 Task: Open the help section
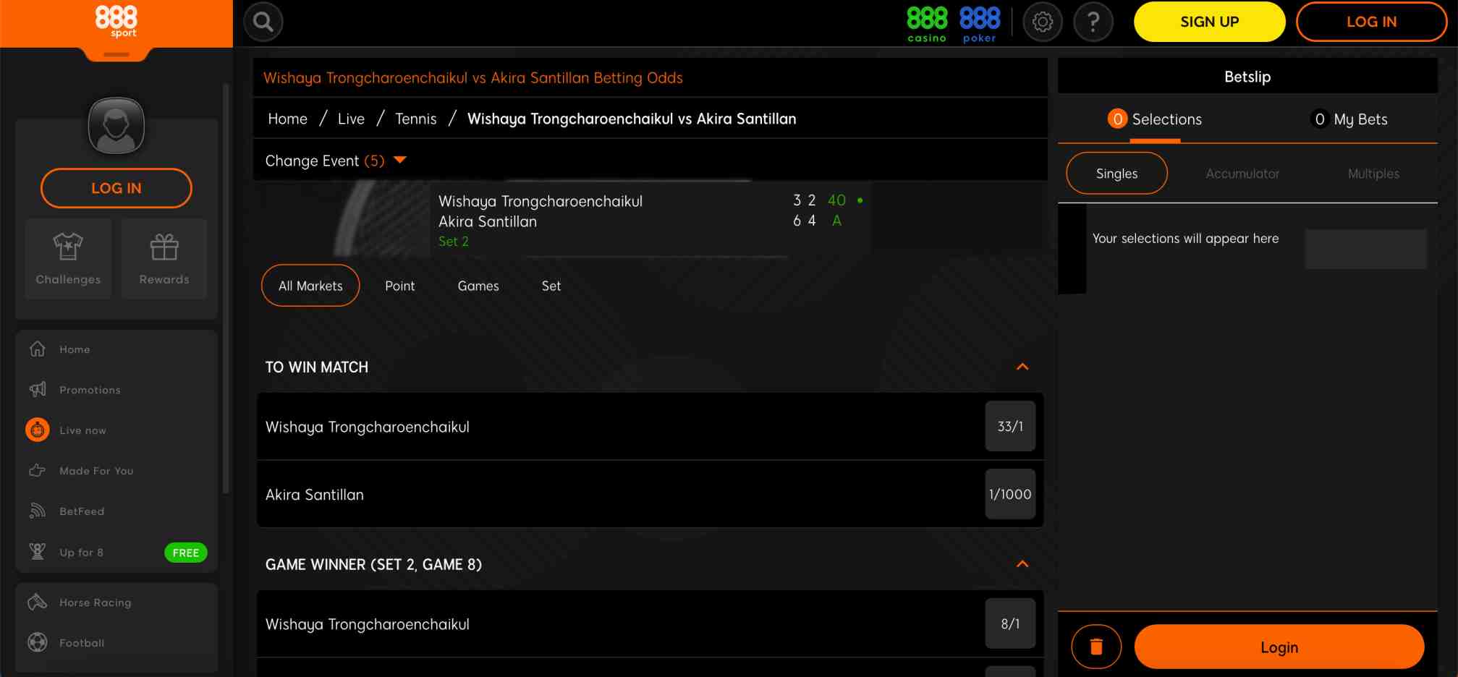[1093, 22]
